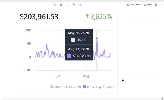
Task: Rotate the image using rotate icon
Action: [74, 5]
